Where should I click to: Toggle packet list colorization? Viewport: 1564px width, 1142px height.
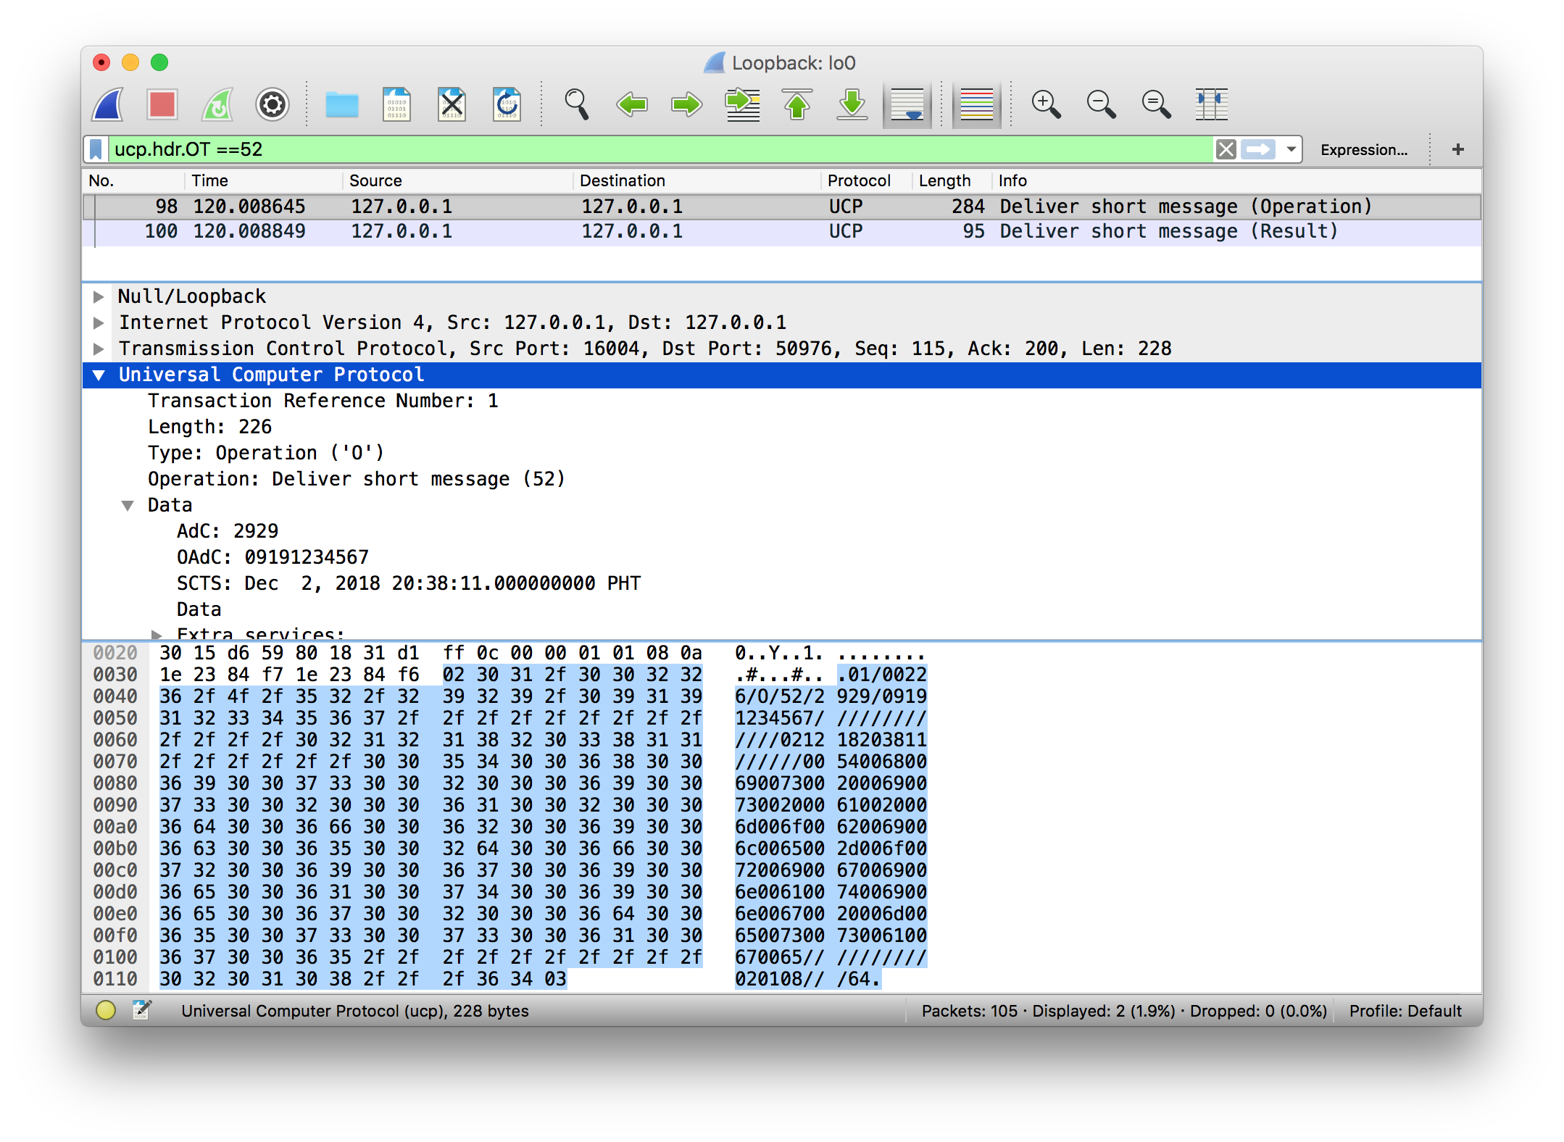click(x=976, y=105)
